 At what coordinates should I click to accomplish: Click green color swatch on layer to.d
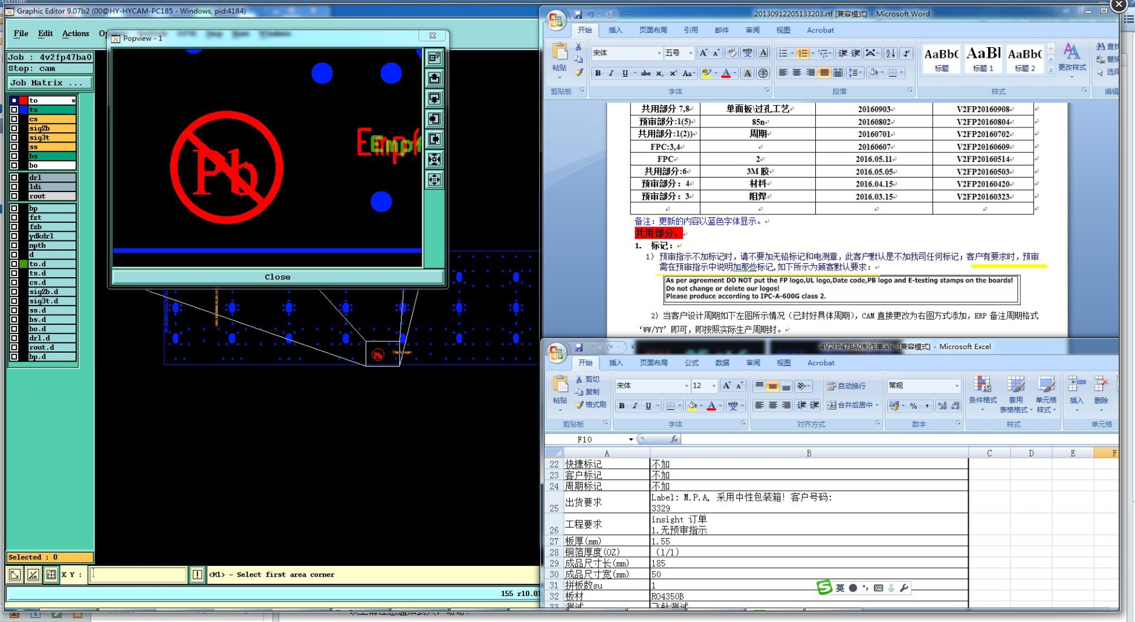(x=24, y=264)
